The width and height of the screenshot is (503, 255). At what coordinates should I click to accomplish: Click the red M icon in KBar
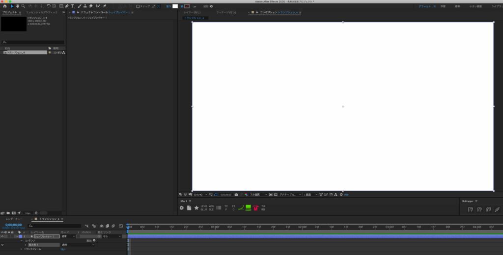coord(255,208)
